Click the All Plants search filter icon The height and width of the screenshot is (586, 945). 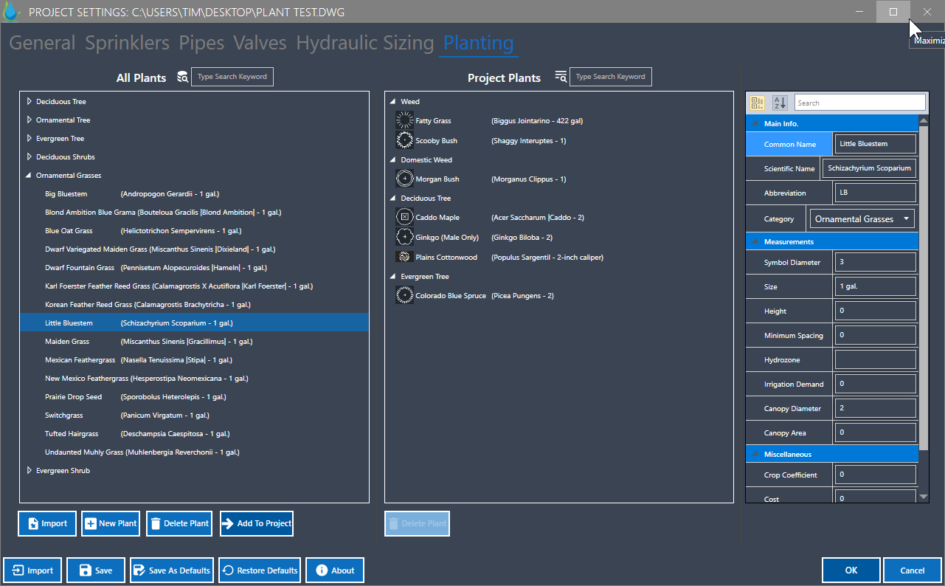(x=182, y=77)
